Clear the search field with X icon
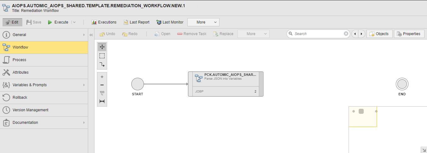This screenshot has height=153, width=427. click(346, 34)
